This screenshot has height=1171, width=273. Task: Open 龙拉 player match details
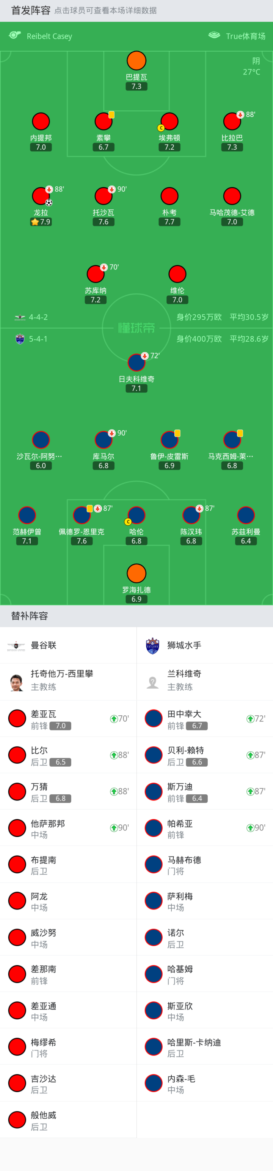(41, 196)
